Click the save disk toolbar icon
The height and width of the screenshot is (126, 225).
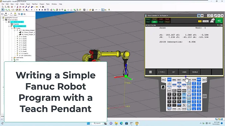point(93,10)
